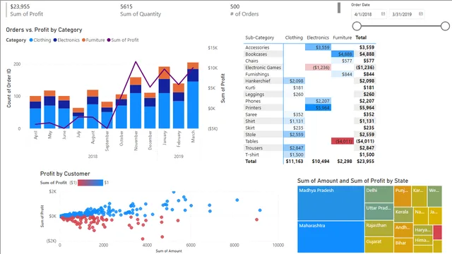The image size is (452, 254).
Task: Select the Sum of Profit legend swatch
Action: click(109, 40)
